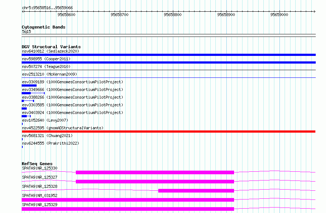326x213 pixels.
Task: Click ruler coordinate 95658900
Action: pyautogui.click(x=226, y=15)
